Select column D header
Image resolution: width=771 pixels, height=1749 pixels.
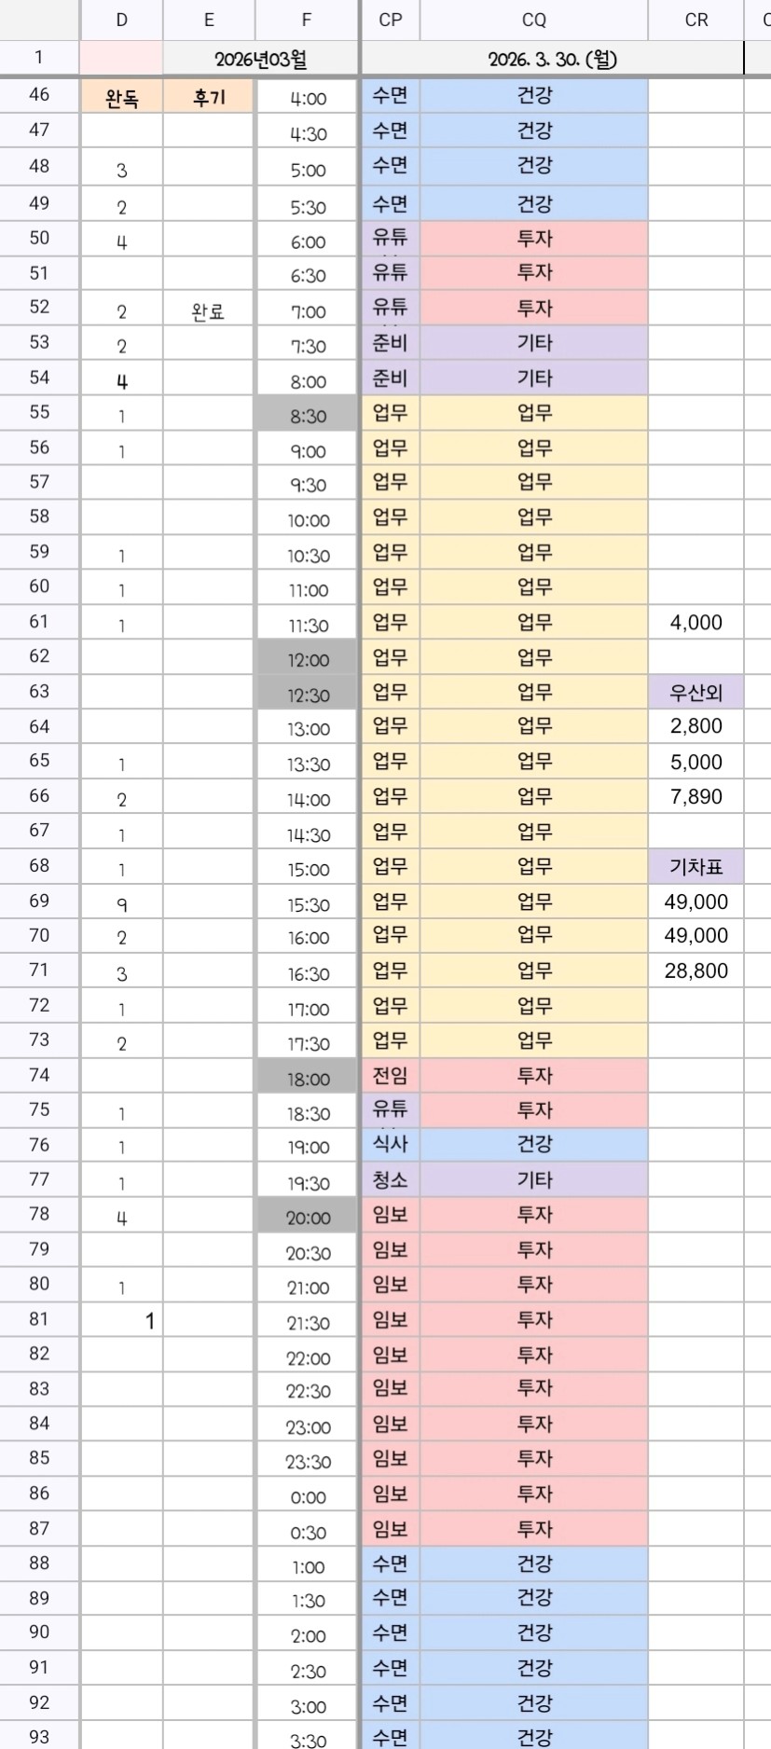point(121,20)
